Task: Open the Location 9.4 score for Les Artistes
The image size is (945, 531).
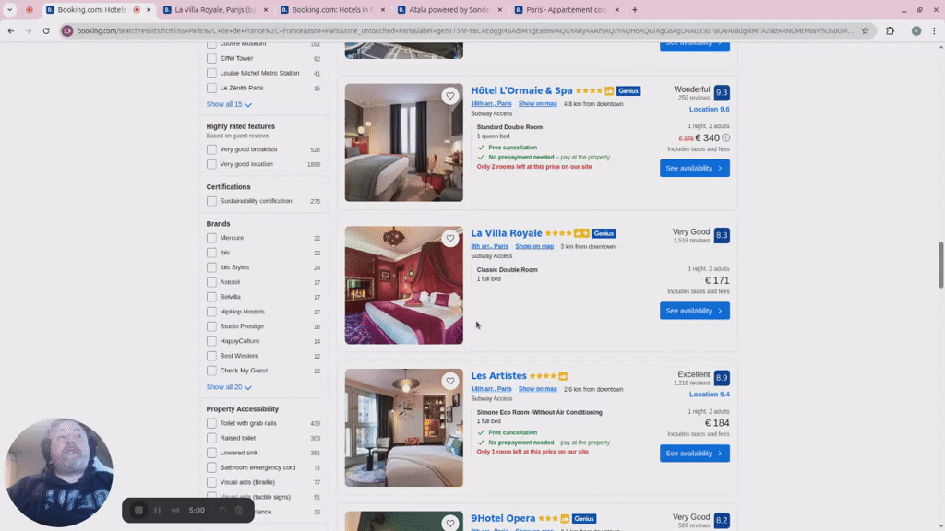Action: tap(710, 395)
